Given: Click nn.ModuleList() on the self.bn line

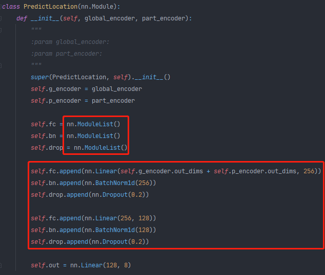Looking at the screenshot, I should [x=93, y=136].
